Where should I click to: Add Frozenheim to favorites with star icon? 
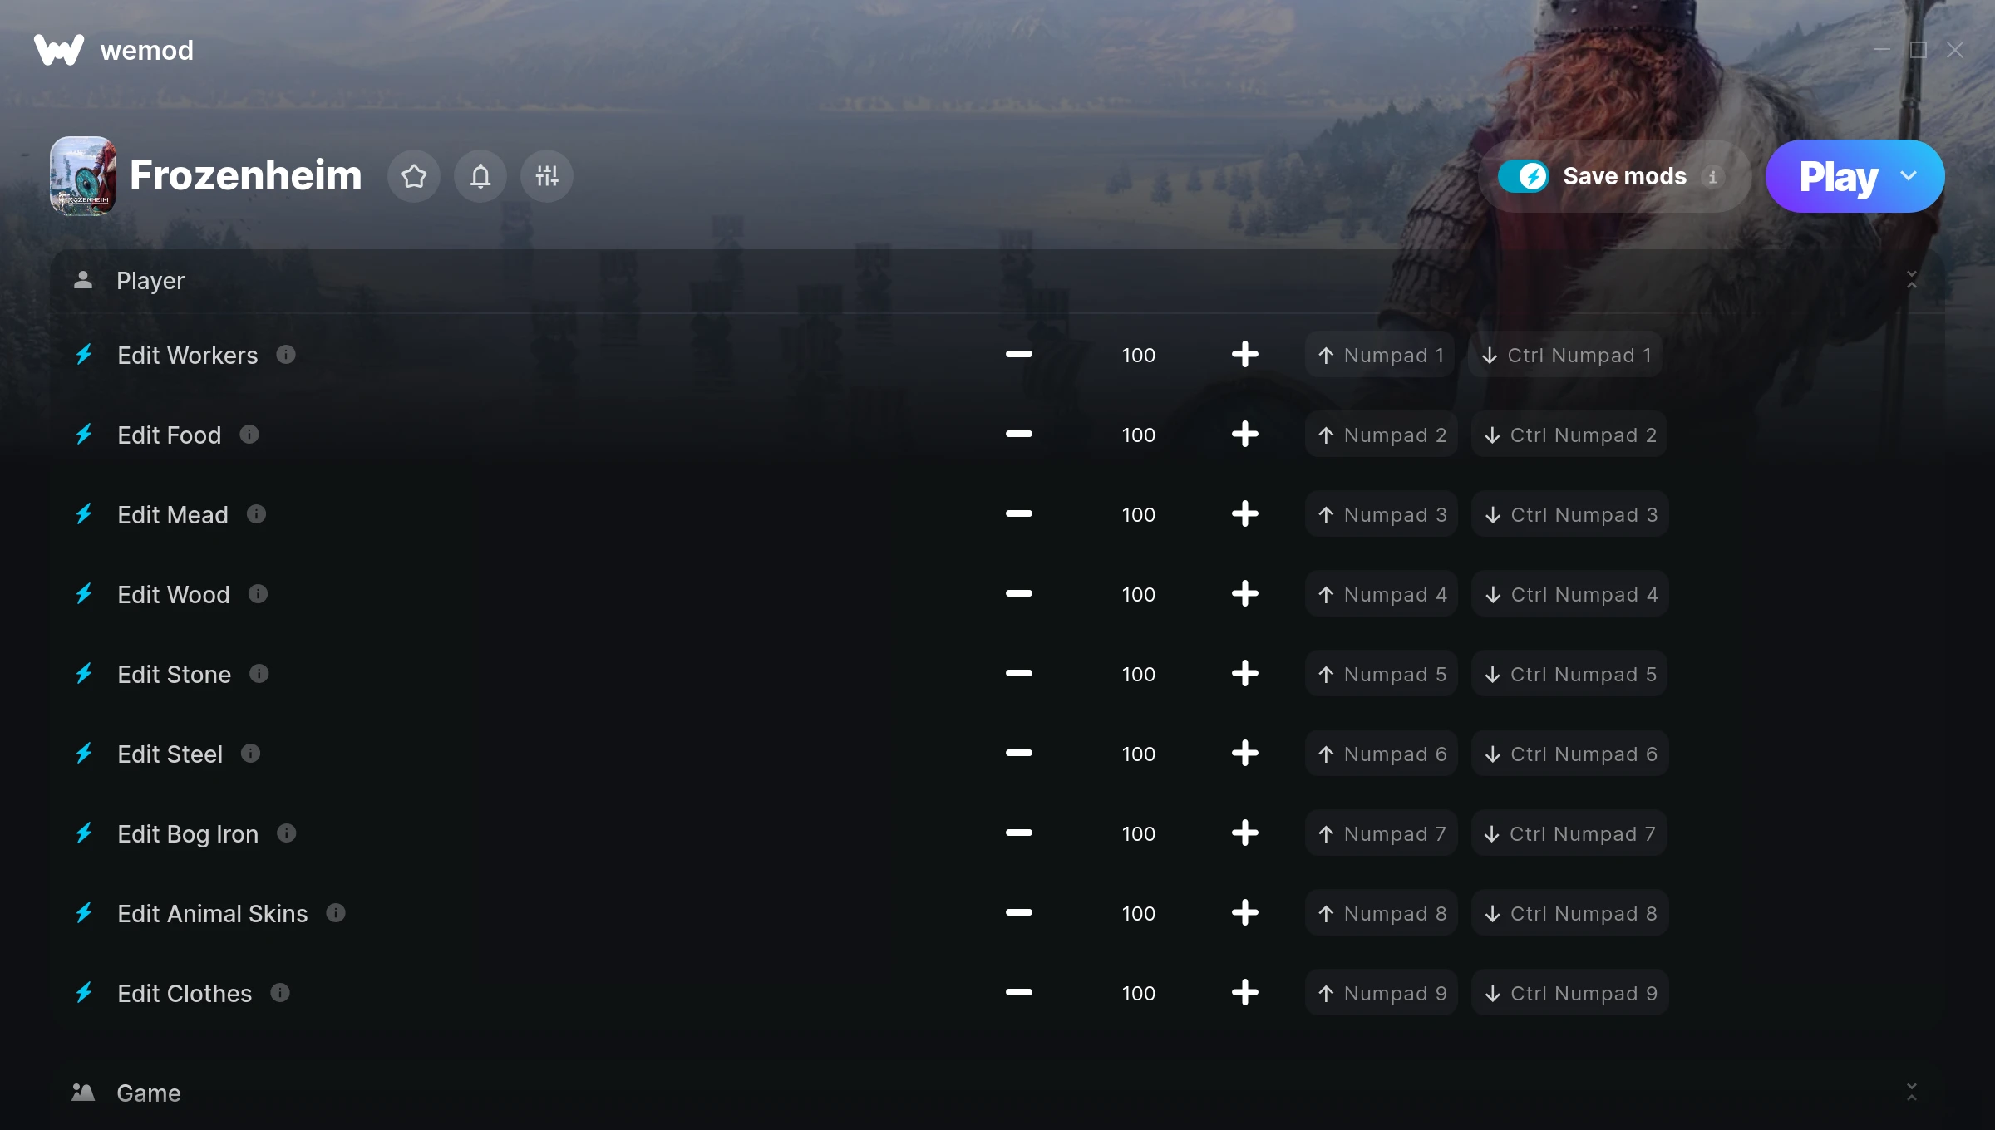click(414, 176)
